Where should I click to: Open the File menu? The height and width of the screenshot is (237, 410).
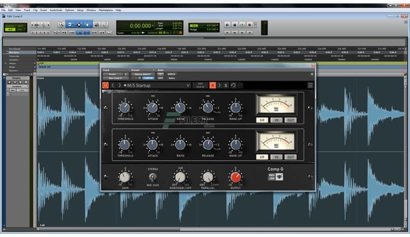(3, 10)
